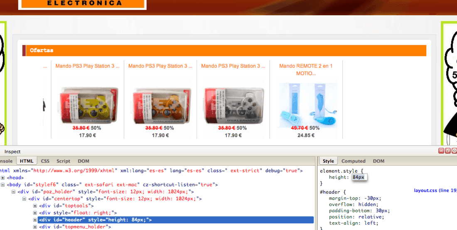Expand the toptools div node
457x230 pixels.
click(x=35, y=206)
